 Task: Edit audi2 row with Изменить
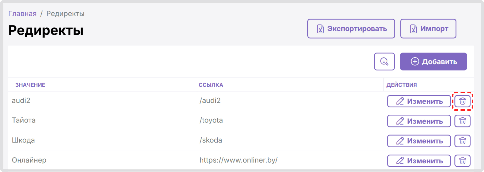[419, 101]
